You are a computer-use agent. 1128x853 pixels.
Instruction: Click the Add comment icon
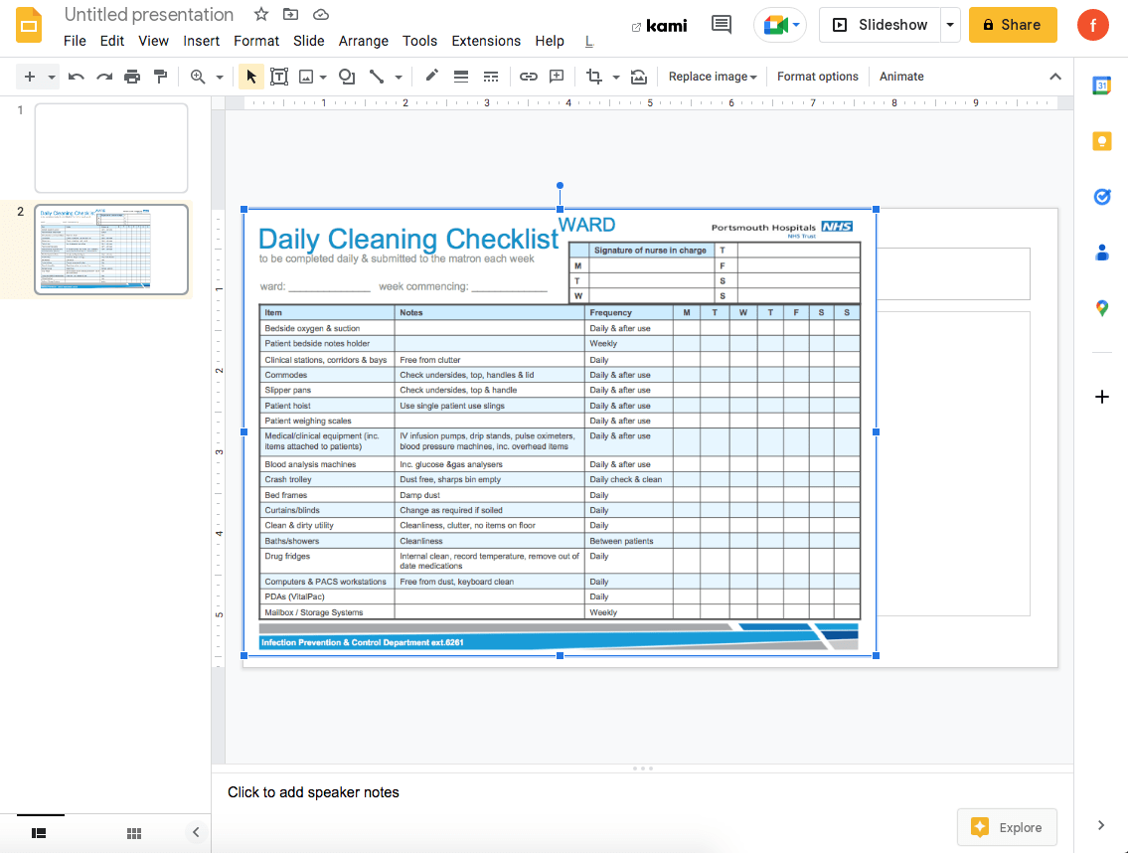click(x=558, y=76)
